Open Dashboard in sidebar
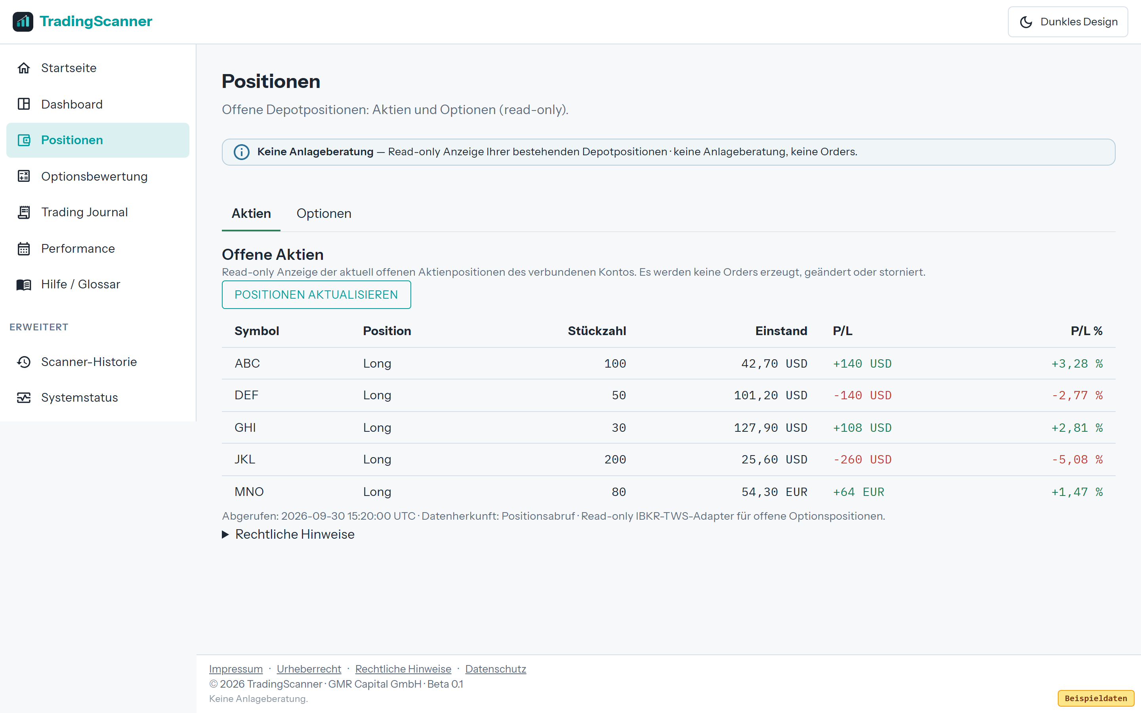Image resolution: width=1141 pixels, height=713 pixels. (97, 104)
